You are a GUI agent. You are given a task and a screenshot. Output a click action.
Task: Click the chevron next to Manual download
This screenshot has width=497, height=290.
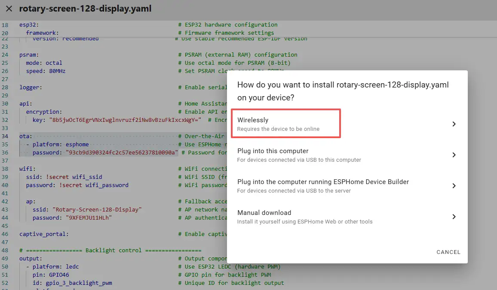454,217
